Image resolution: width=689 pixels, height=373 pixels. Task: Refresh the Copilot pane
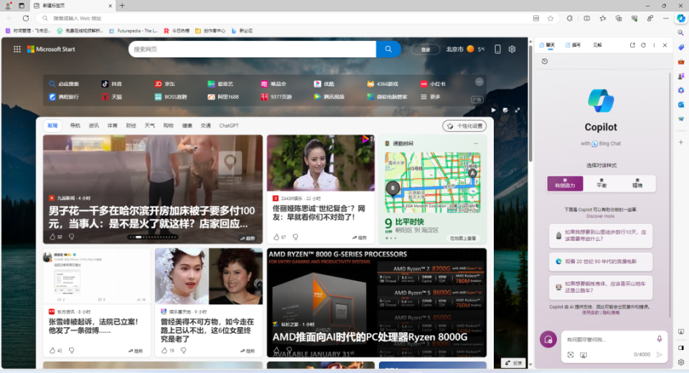tap(643, 45)
